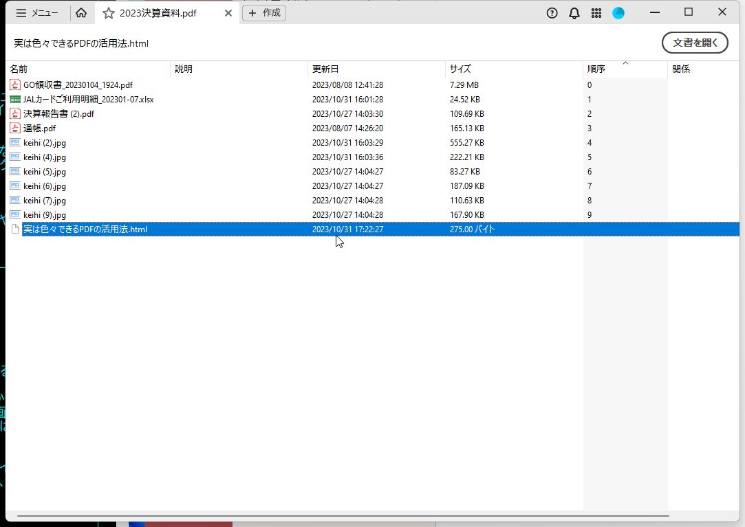This screenshot has width=745, height=527.
Task: Click the PDF icon beside 通帳.pdf
Action: 15,128
